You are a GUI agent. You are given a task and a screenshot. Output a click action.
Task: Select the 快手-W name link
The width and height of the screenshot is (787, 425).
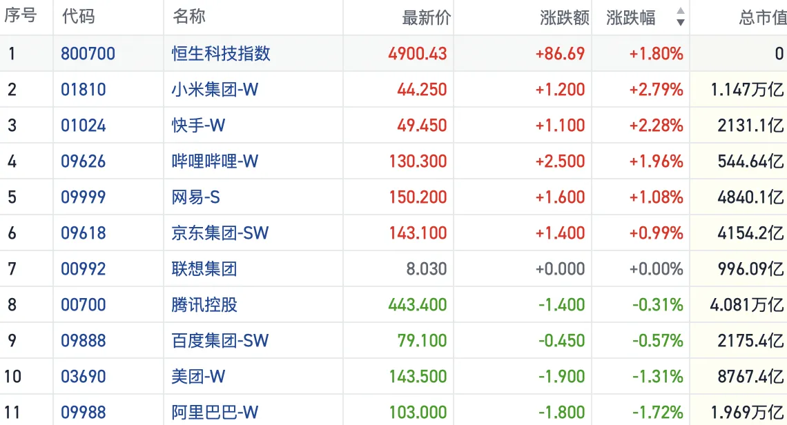tap(198, 126)
